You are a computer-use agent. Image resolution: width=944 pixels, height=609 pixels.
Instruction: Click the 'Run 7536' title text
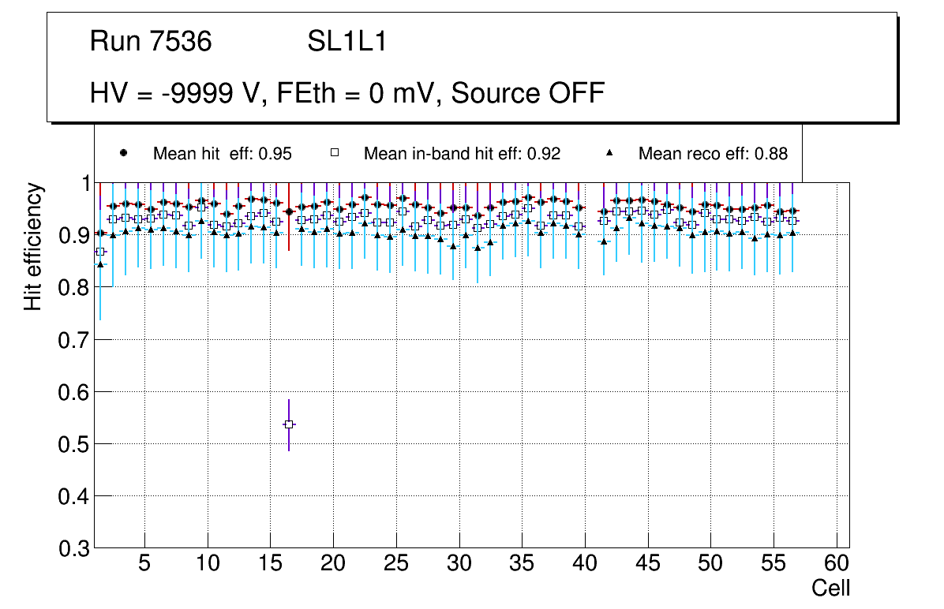(151, 42)
